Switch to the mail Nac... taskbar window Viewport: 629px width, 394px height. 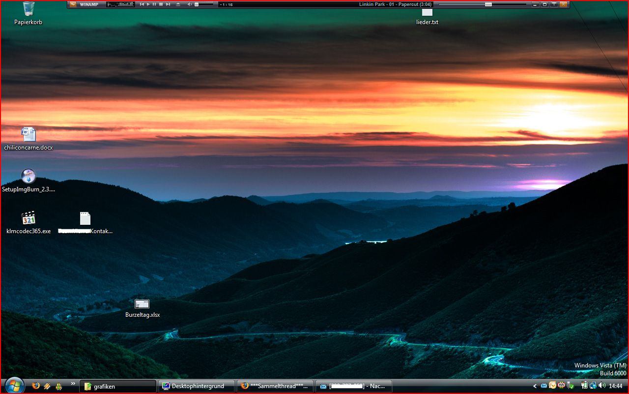click(354, 386)
